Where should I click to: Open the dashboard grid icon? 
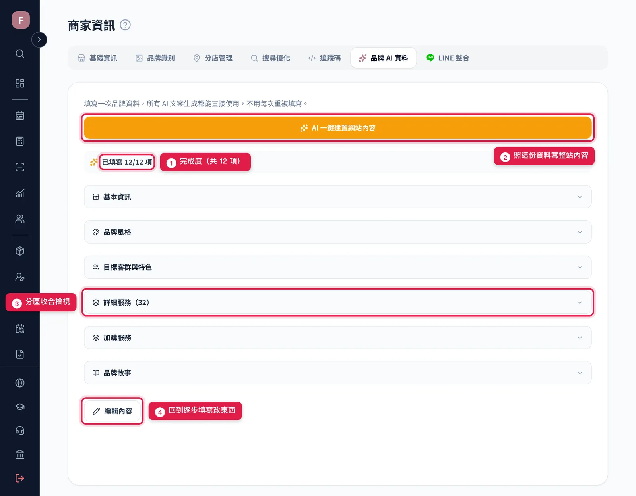pos(20,83)
